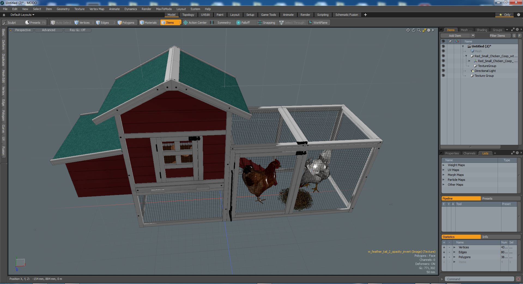Open the Channels tab
Screen dimensions: 523x284
click(469, 153)
